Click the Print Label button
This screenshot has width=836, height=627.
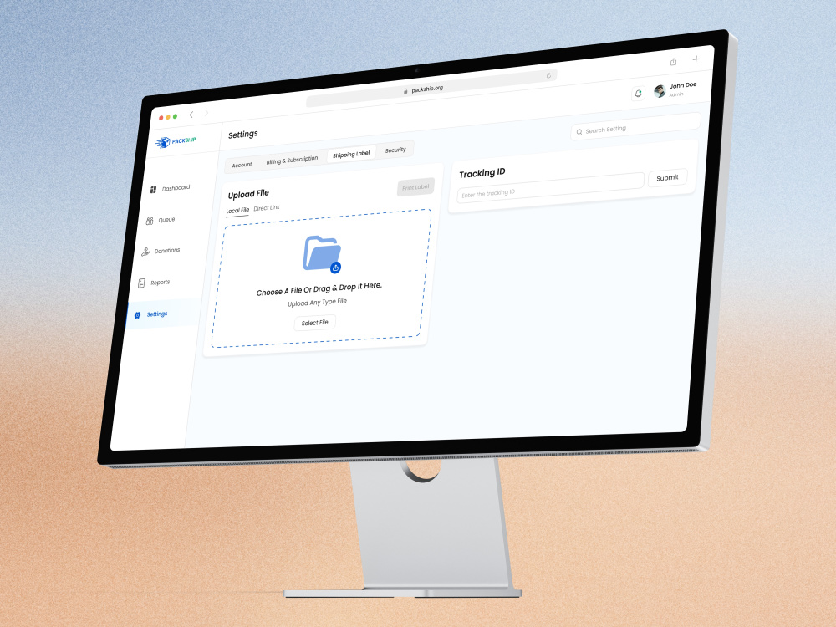coord(415,187)
